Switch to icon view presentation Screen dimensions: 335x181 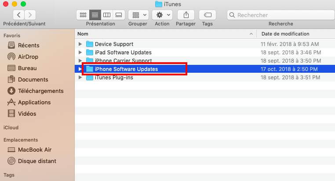coord(83,15)
